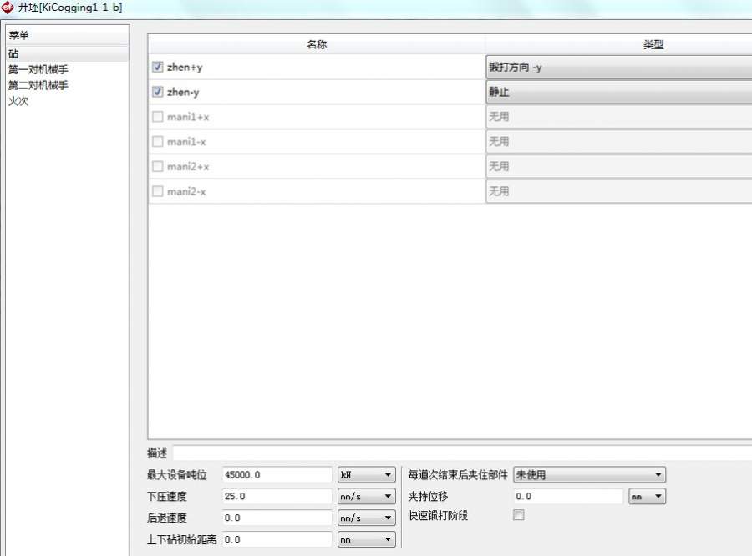Enable the 快速锻打阶段 checkbox

point(518,515)
